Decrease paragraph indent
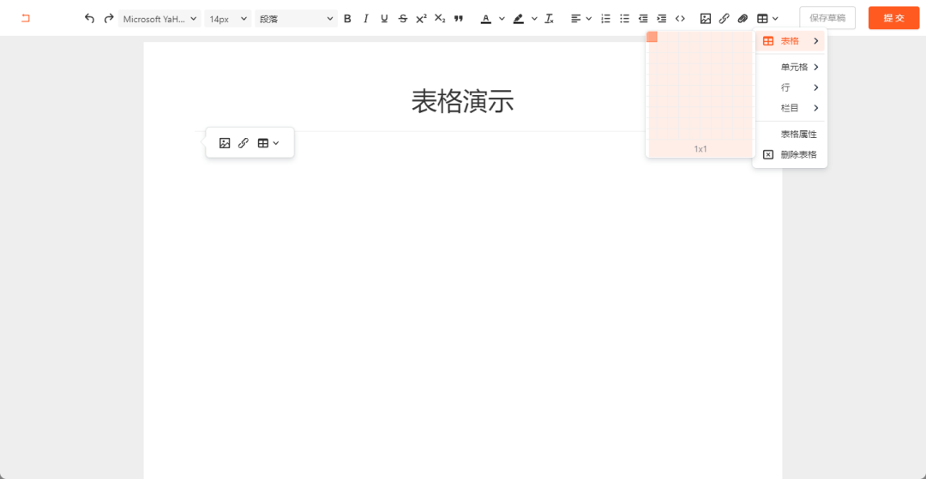This screenshot has height=479, width=926. pos(643,18)
